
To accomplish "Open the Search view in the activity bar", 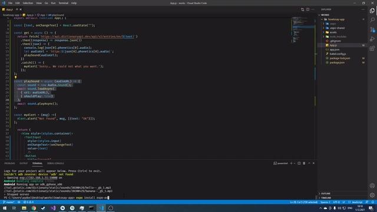I will 372,20.
